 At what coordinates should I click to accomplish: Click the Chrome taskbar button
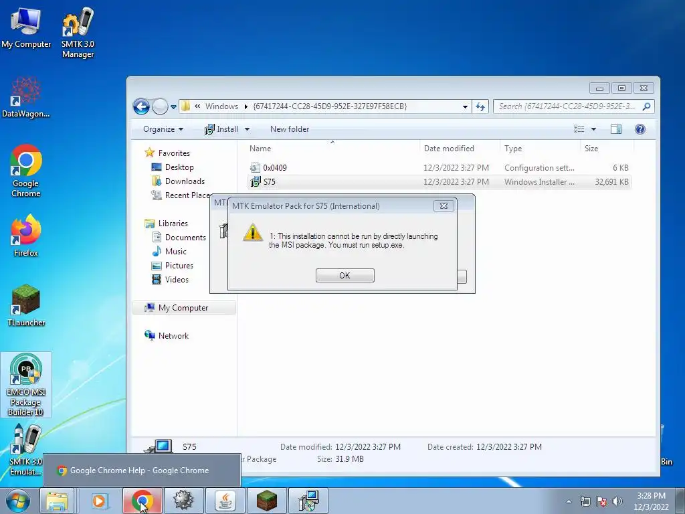pos(142,501)
